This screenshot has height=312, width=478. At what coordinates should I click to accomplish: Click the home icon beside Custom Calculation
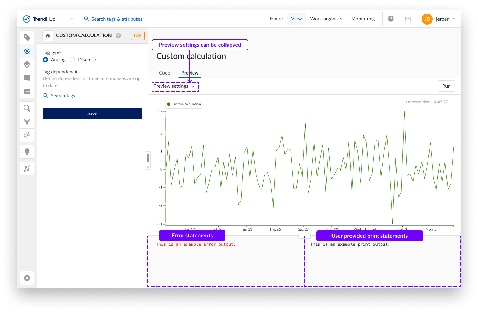click(48, 36)
